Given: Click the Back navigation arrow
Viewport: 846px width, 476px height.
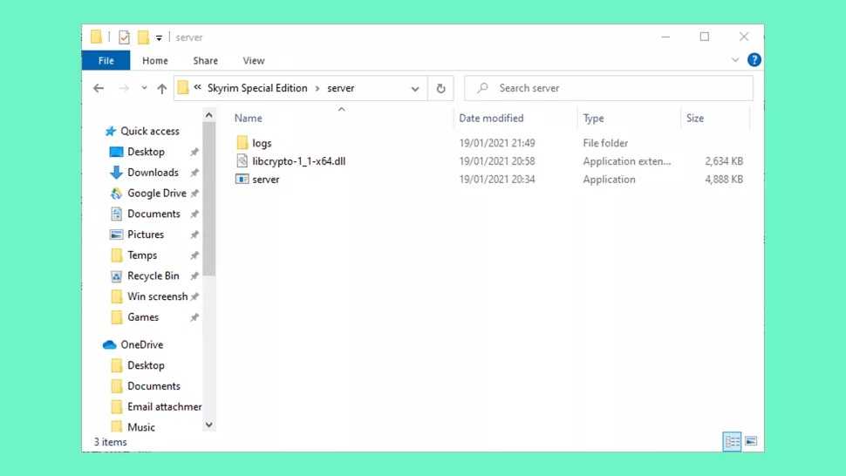Looking at the screenshot, I should pos(99,88).
